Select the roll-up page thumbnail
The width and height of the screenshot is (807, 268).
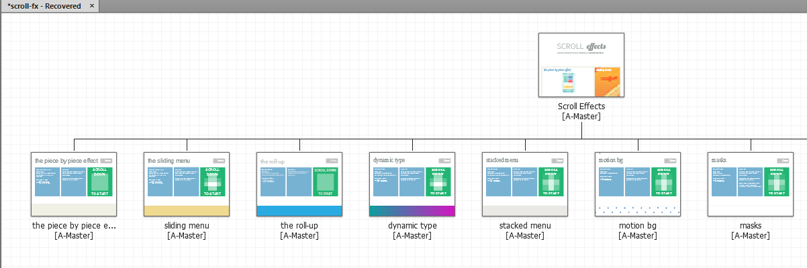coord(299,184)
